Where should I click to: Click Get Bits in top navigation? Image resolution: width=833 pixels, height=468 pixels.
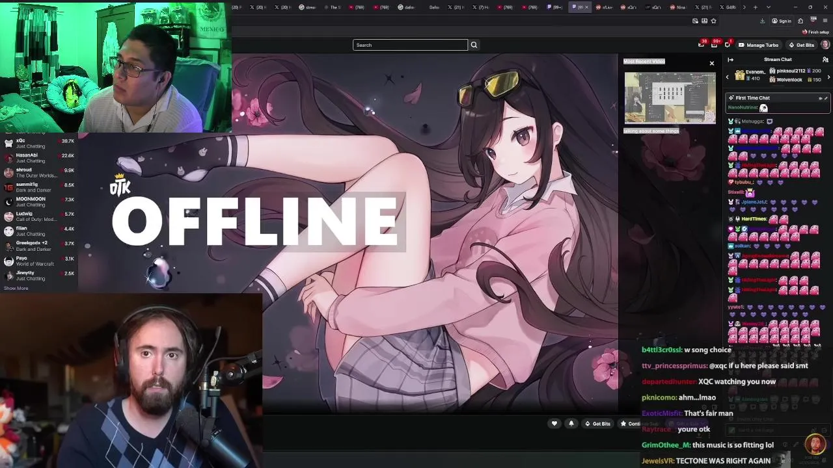pyautogui.click(x=801, y=45)
